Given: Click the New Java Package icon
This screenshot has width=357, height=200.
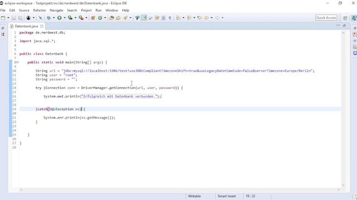Looking at the screenshot, I should [93, 18].
